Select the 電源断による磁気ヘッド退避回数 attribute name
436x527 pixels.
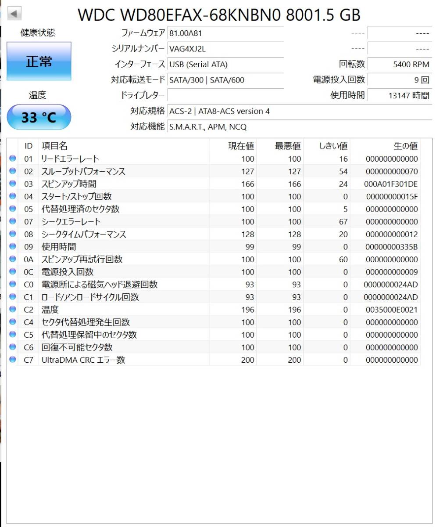(x=100, y=285)
